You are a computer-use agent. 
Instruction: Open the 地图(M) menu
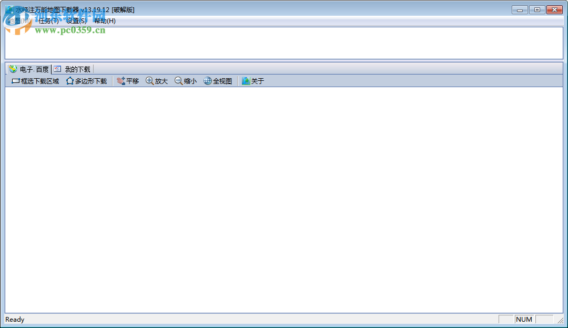19,21
